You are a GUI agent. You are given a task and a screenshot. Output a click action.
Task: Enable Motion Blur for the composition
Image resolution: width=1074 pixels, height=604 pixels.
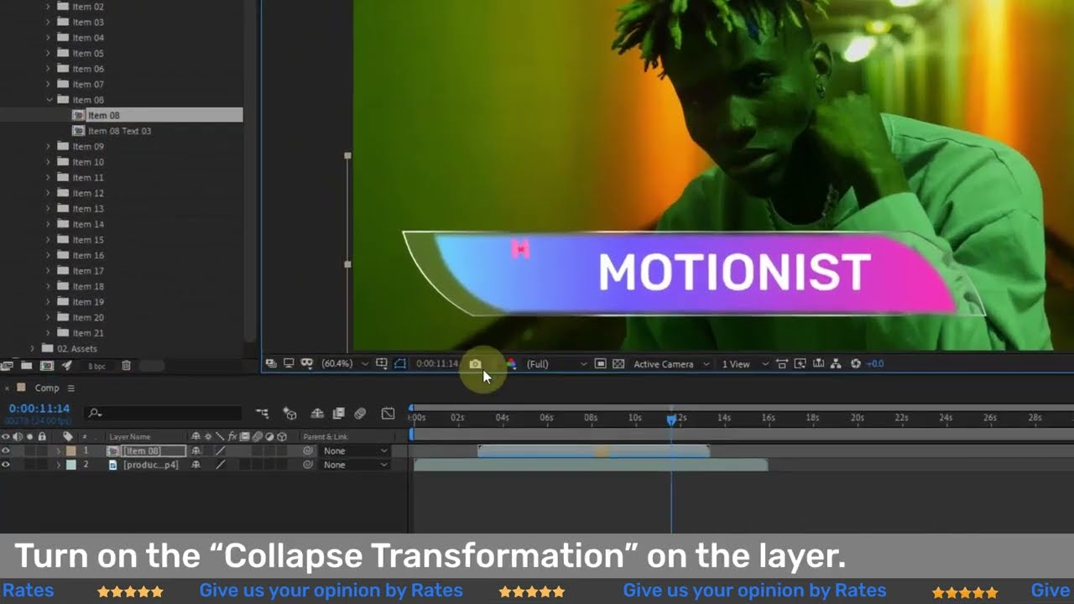point(360,414)
